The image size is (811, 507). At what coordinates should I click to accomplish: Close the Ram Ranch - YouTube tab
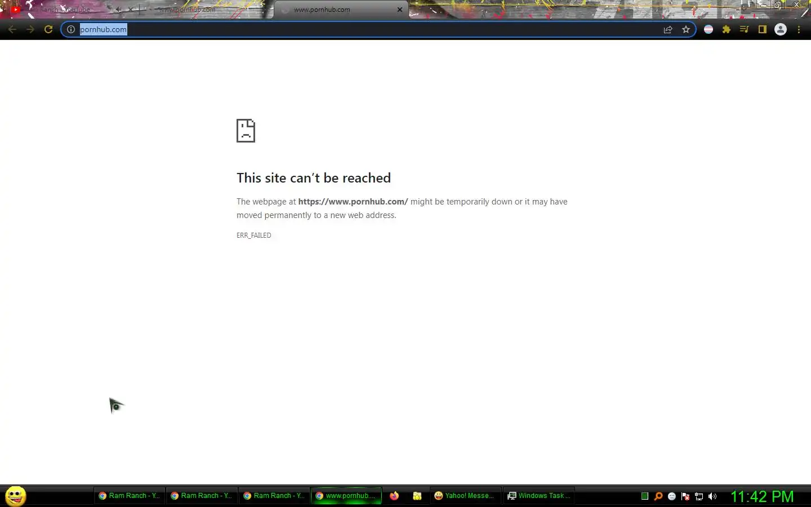coord(131,10)
